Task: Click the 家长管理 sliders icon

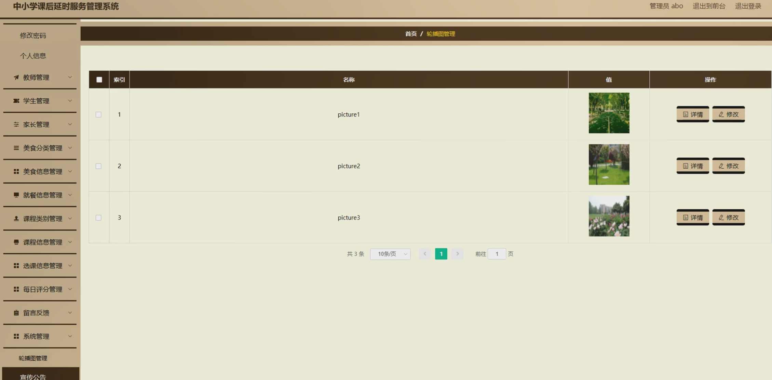Action: pos(16,124)
